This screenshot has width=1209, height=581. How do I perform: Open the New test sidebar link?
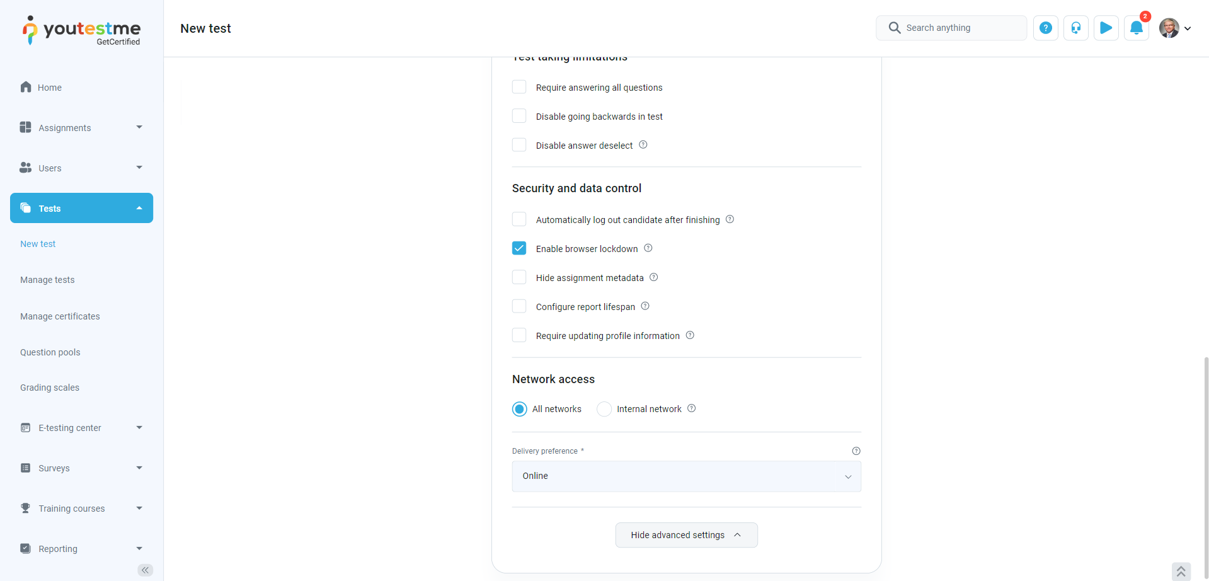point(38,244)
